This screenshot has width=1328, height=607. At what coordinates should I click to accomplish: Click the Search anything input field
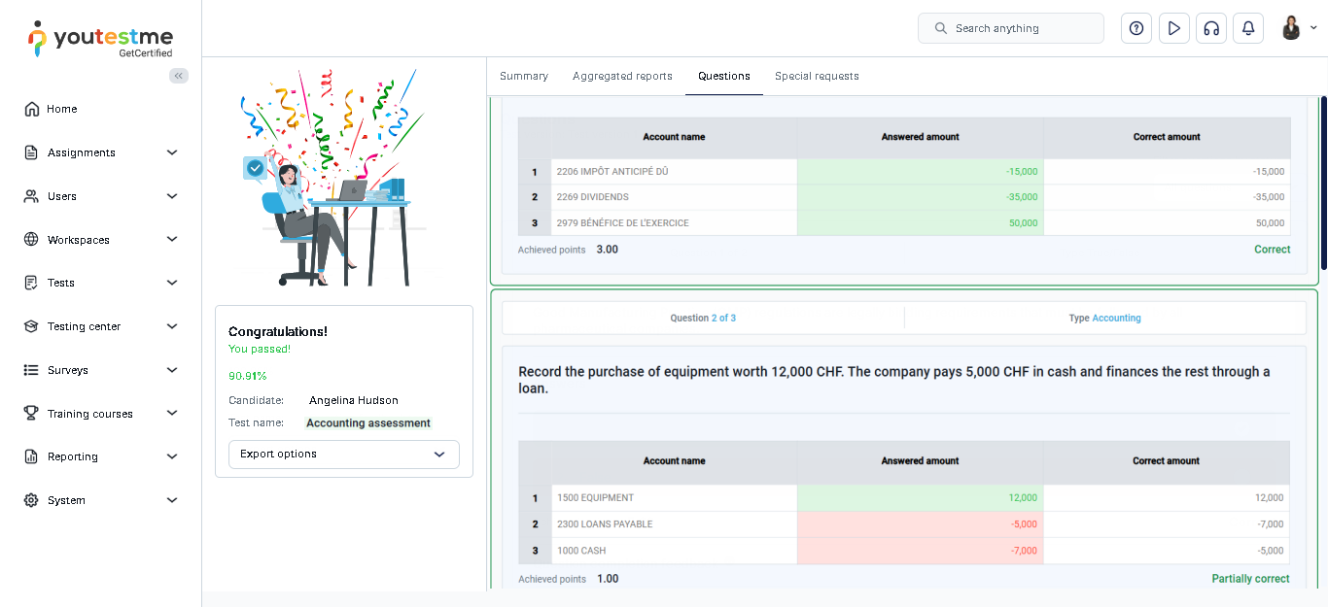coord(1011,28)
